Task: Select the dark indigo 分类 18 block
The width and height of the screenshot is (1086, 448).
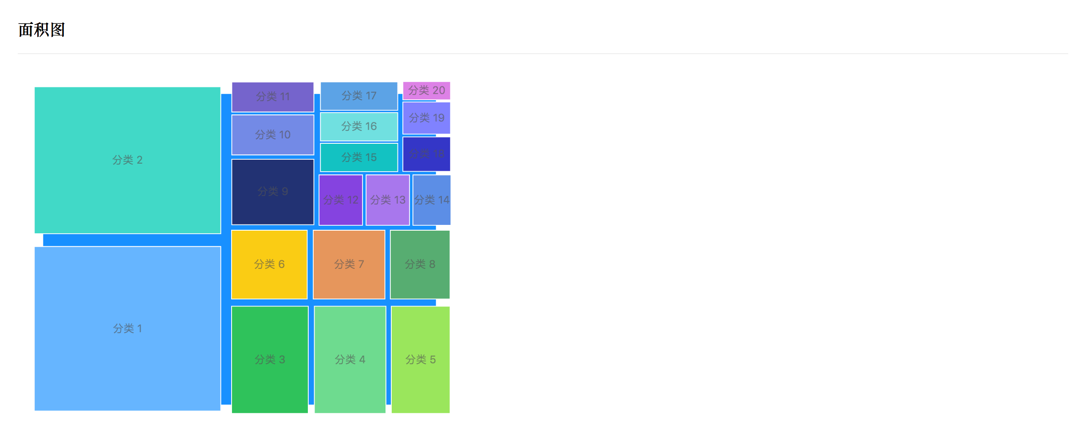Action: tap(426, 154)
